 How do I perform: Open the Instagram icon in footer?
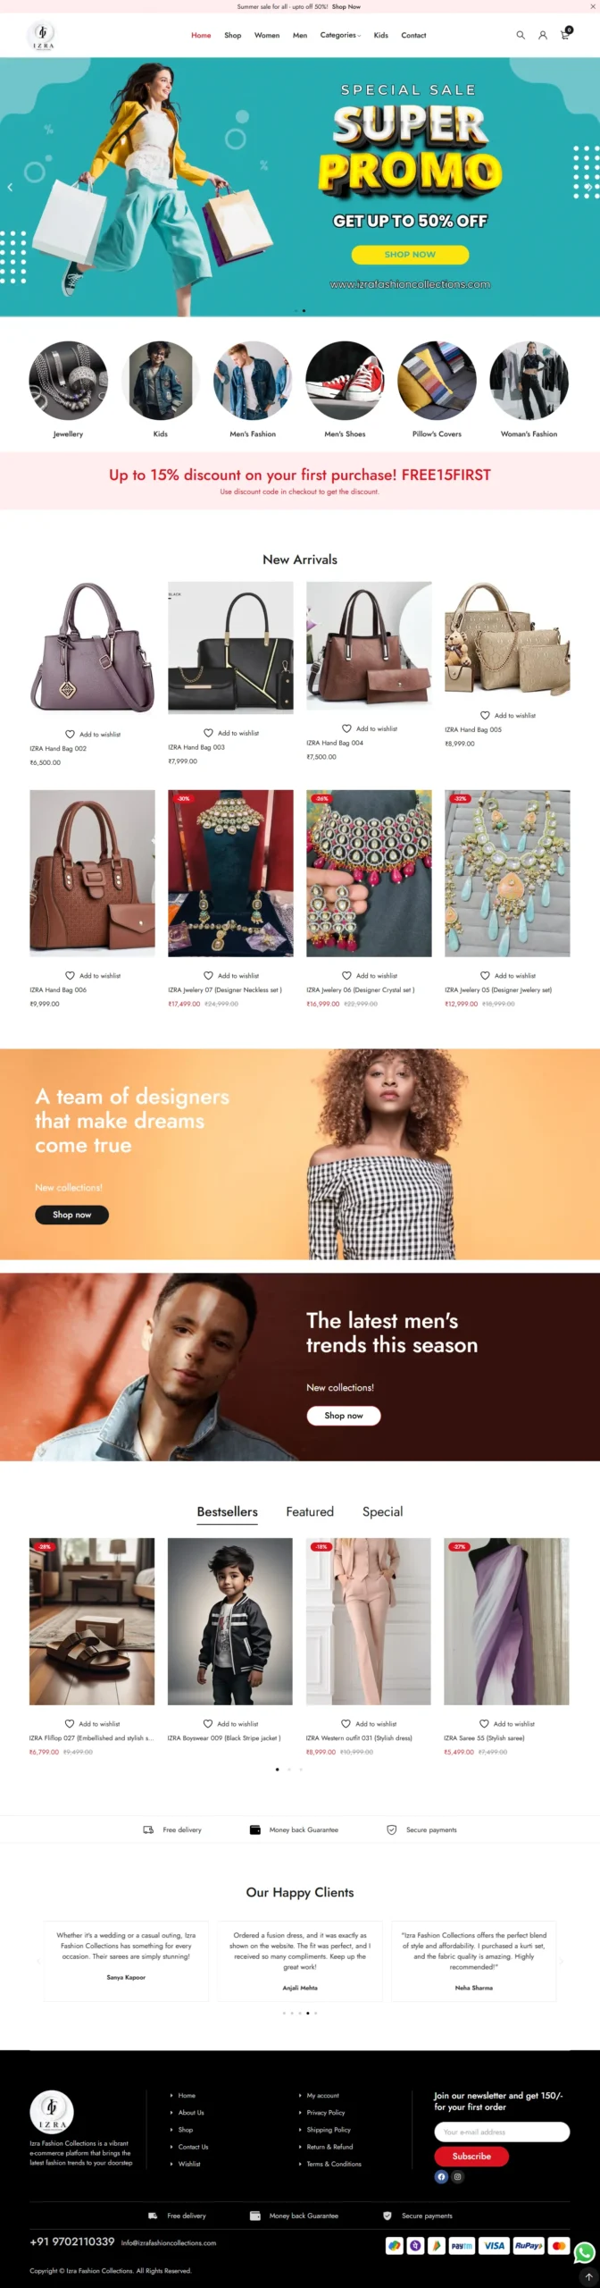click(457, 2176)
